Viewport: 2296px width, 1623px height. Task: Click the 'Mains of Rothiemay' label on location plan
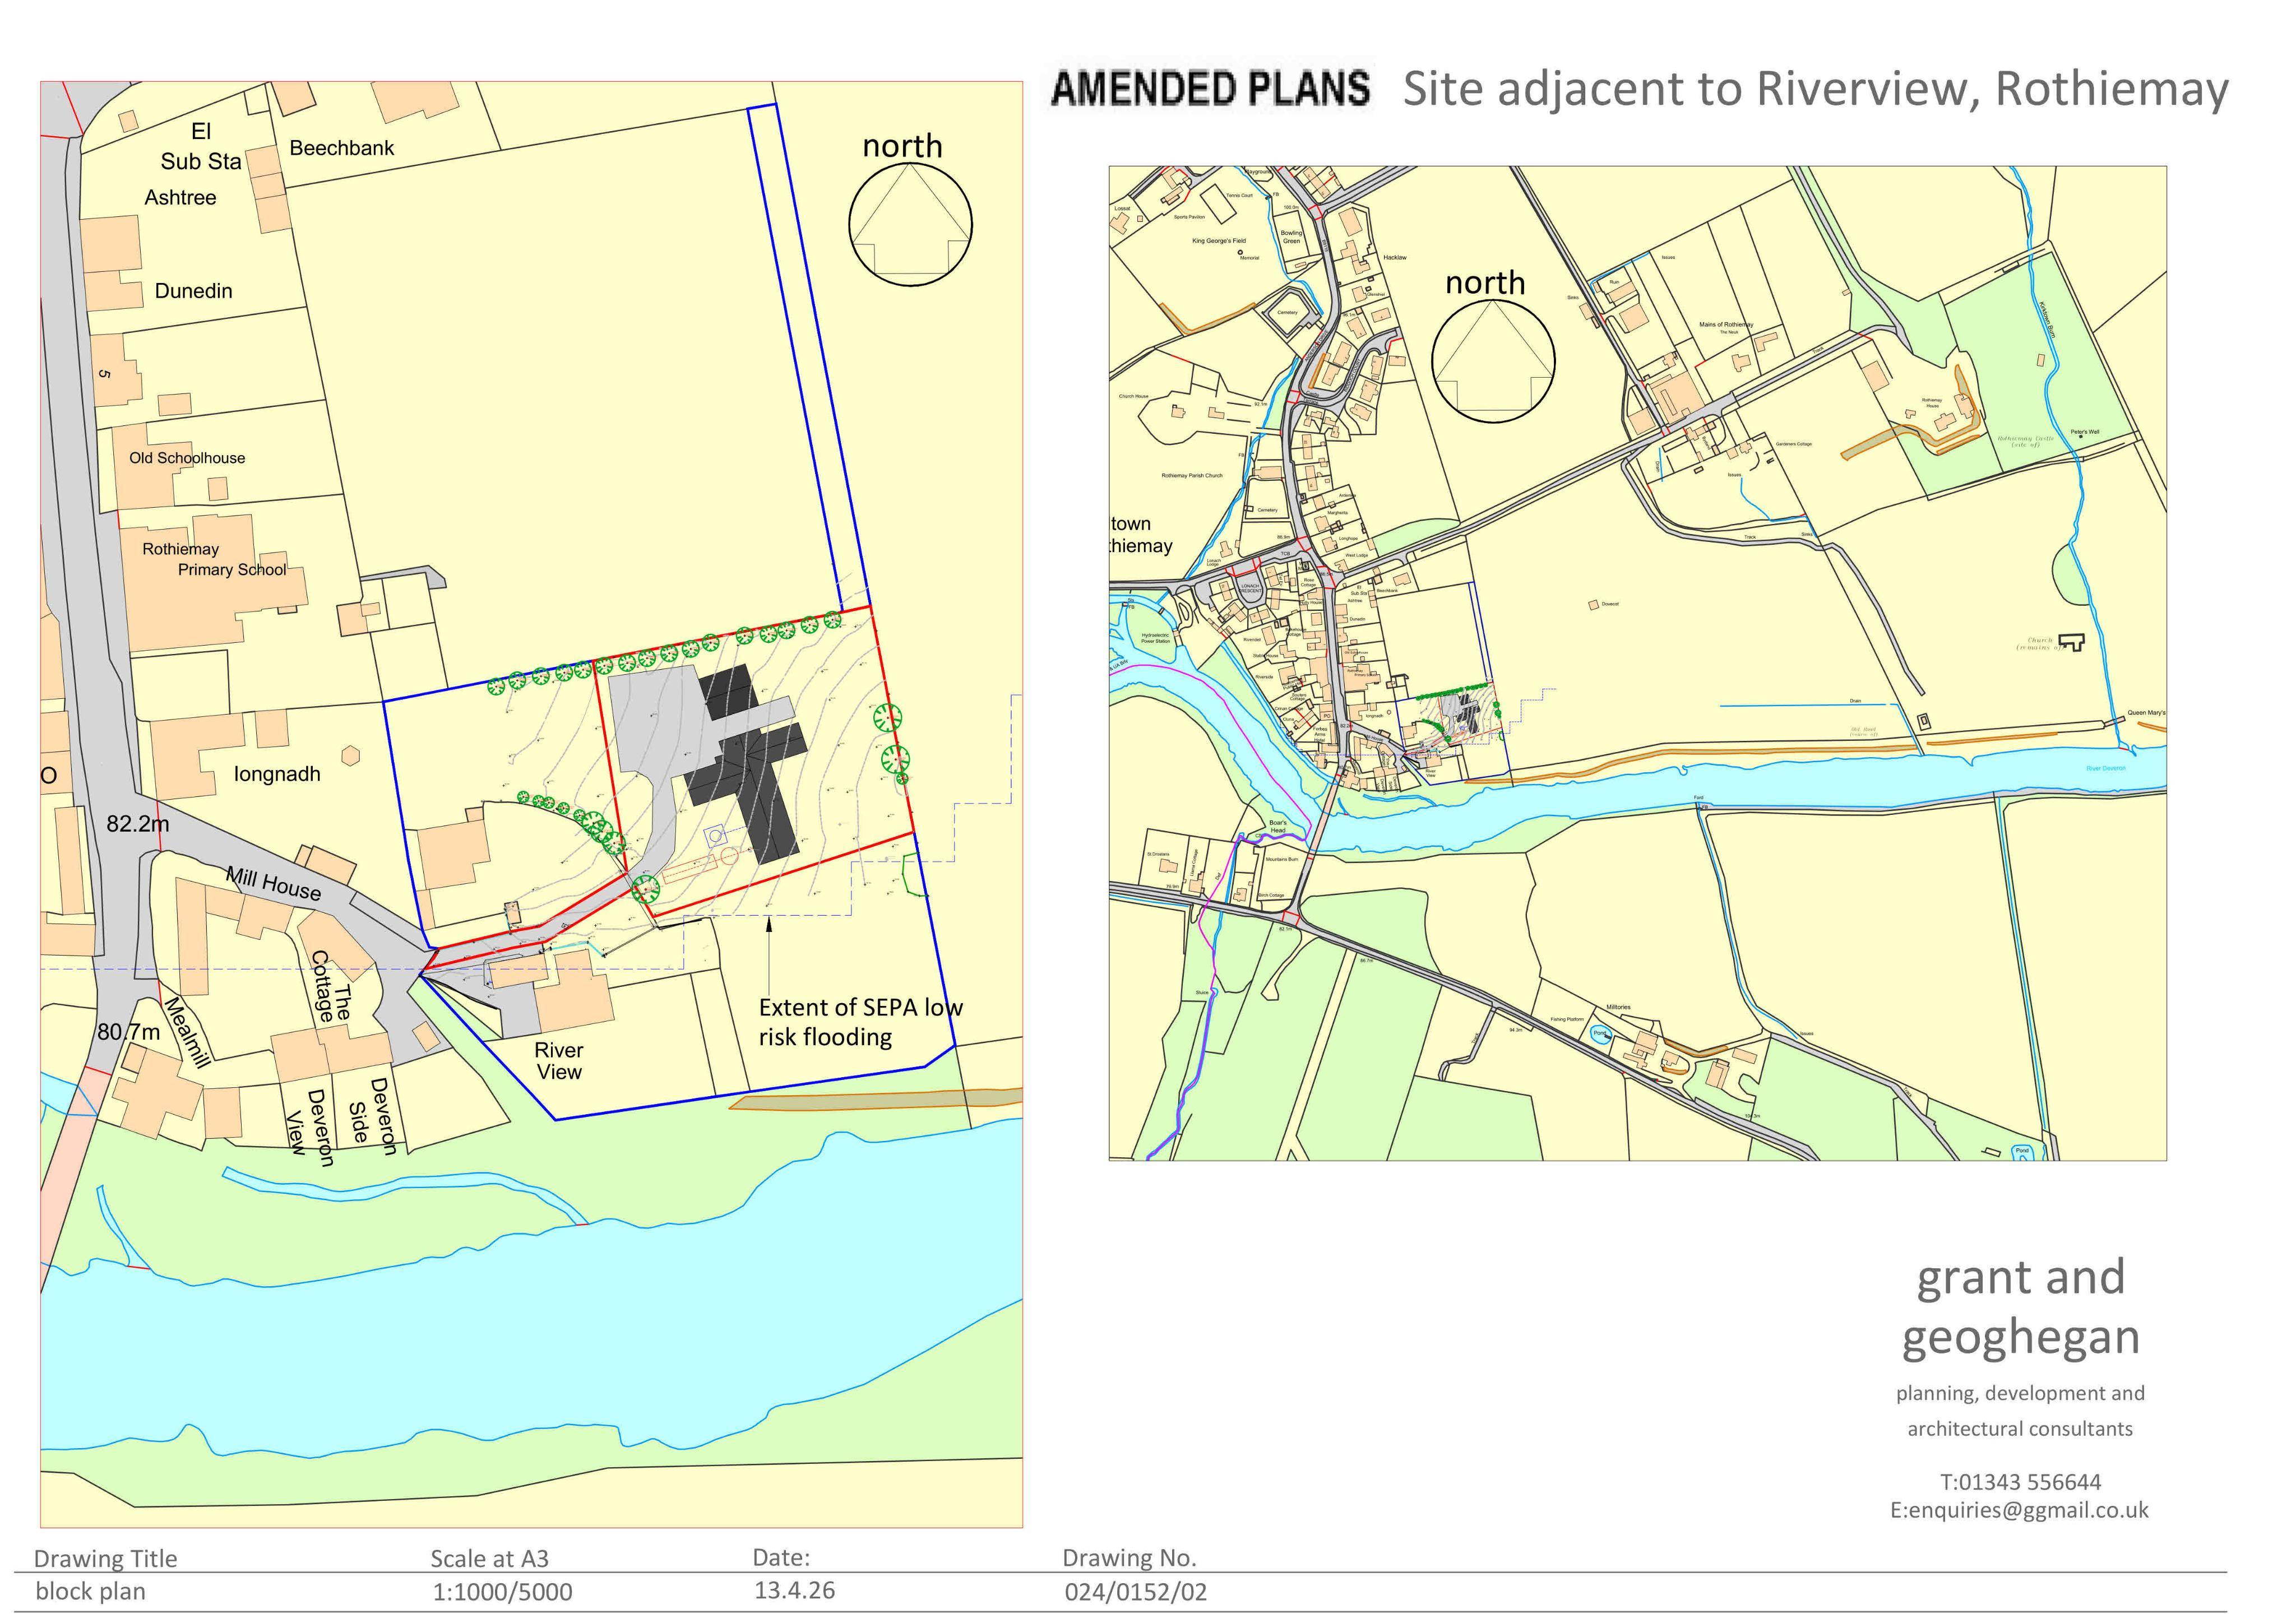tap(1726, 325)
